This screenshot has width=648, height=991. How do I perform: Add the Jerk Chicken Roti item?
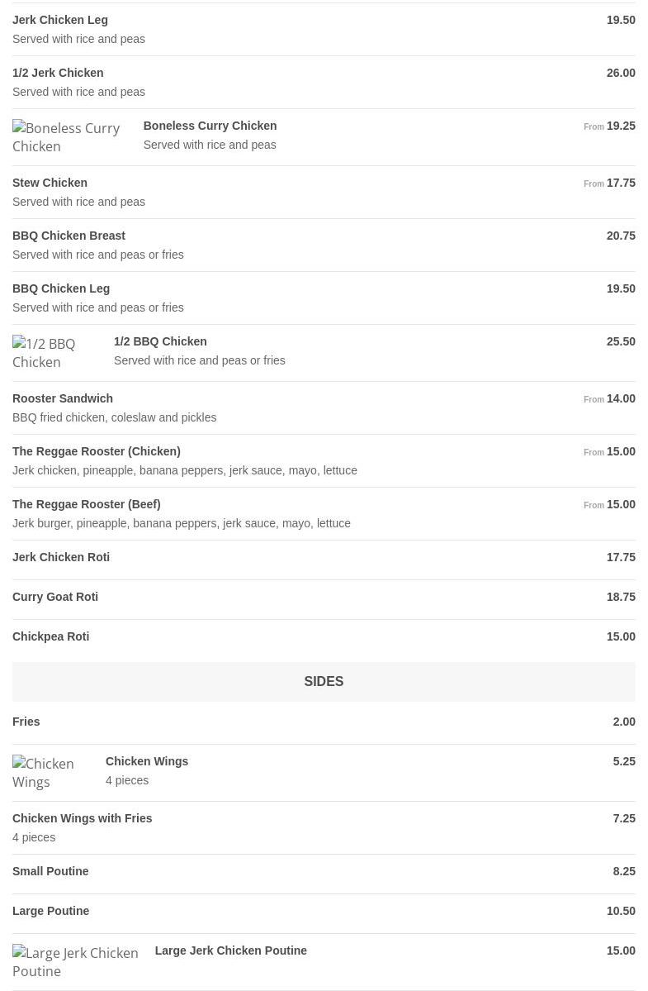tap(61, 557)
